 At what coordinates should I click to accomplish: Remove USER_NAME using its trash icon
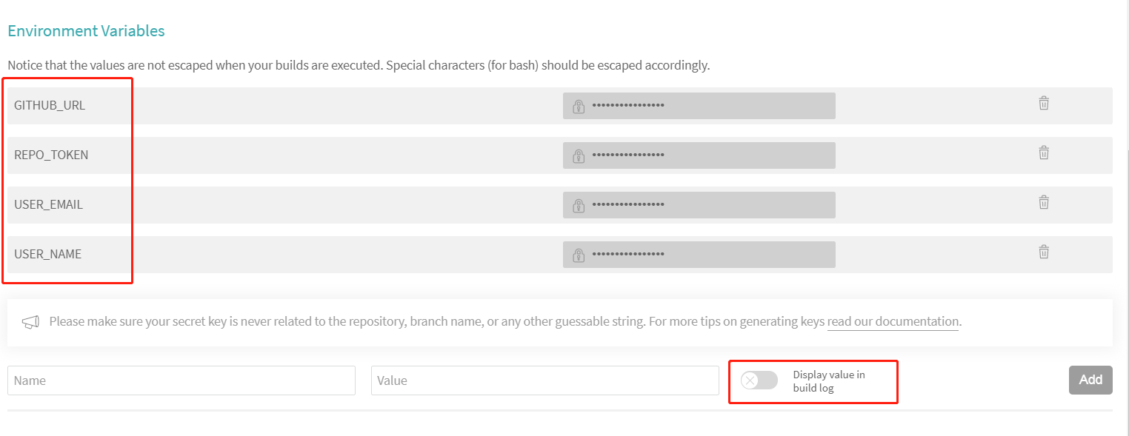1043,252
